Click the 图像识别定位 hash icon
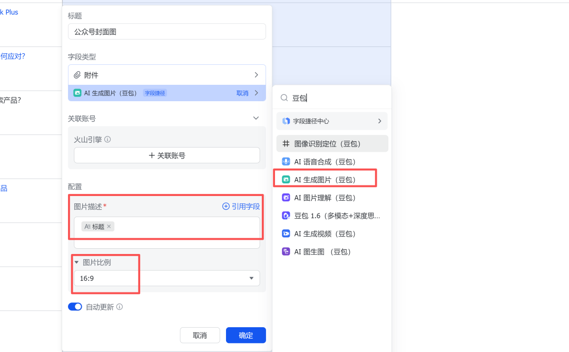569x352 pixels. pos(286,144)
